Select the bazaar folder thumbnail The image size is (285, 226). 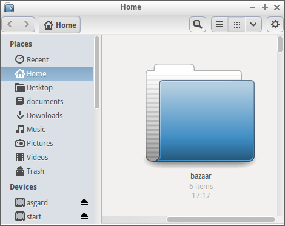pyautogui.click(x=200, y=113)
